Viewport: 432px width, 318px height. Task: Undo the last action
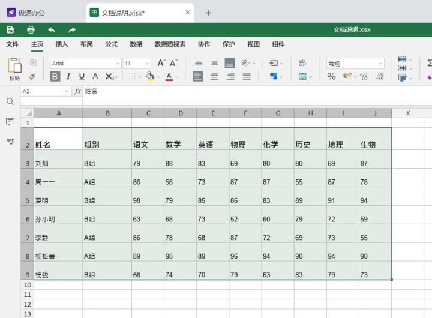[x=52, y=30]
